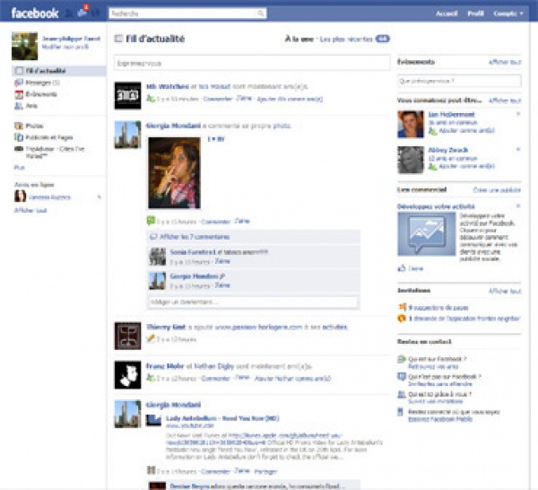538x490 pixels.
Task: Open Giorgia Mondani name on photo story
Action: 173,126
